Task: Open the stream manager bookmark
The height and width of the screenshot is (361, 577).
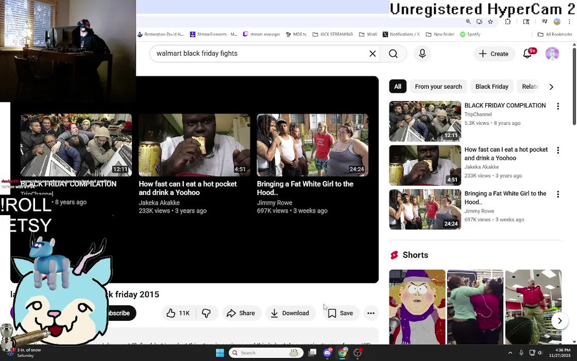Action: pos(261,34)
